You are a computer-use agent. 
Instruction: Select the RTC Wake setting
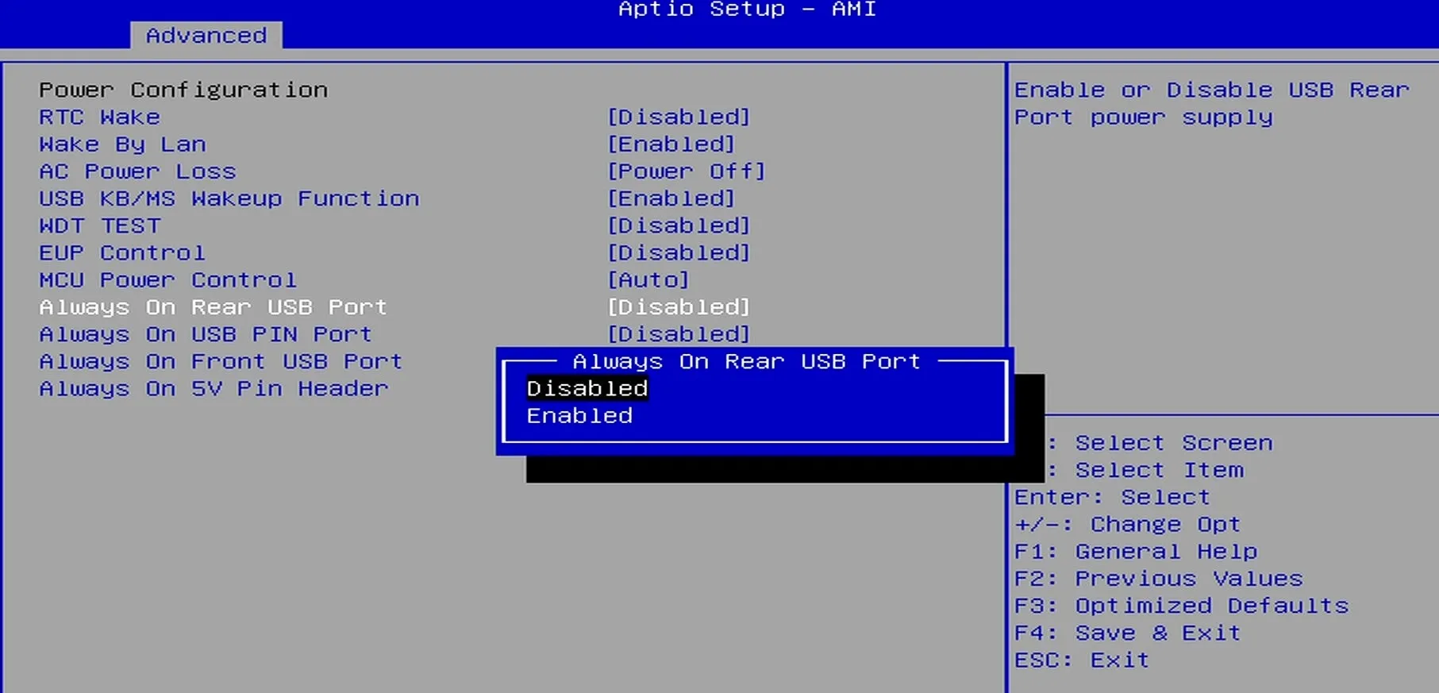[x=100, y=117]
